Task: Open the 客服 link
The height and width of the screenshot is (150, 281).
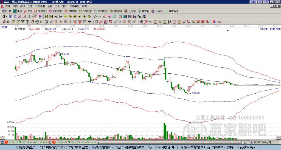Action: 253,2
